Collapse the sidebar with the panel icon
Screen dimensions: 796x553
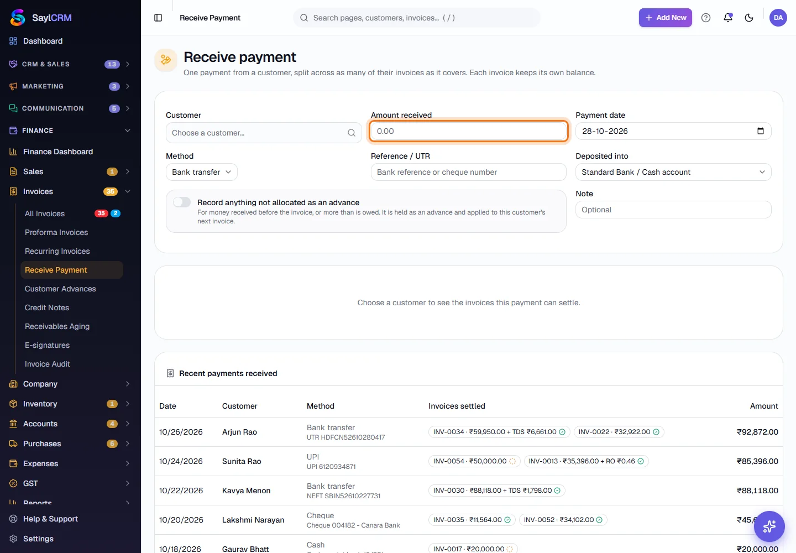point(158,18)
